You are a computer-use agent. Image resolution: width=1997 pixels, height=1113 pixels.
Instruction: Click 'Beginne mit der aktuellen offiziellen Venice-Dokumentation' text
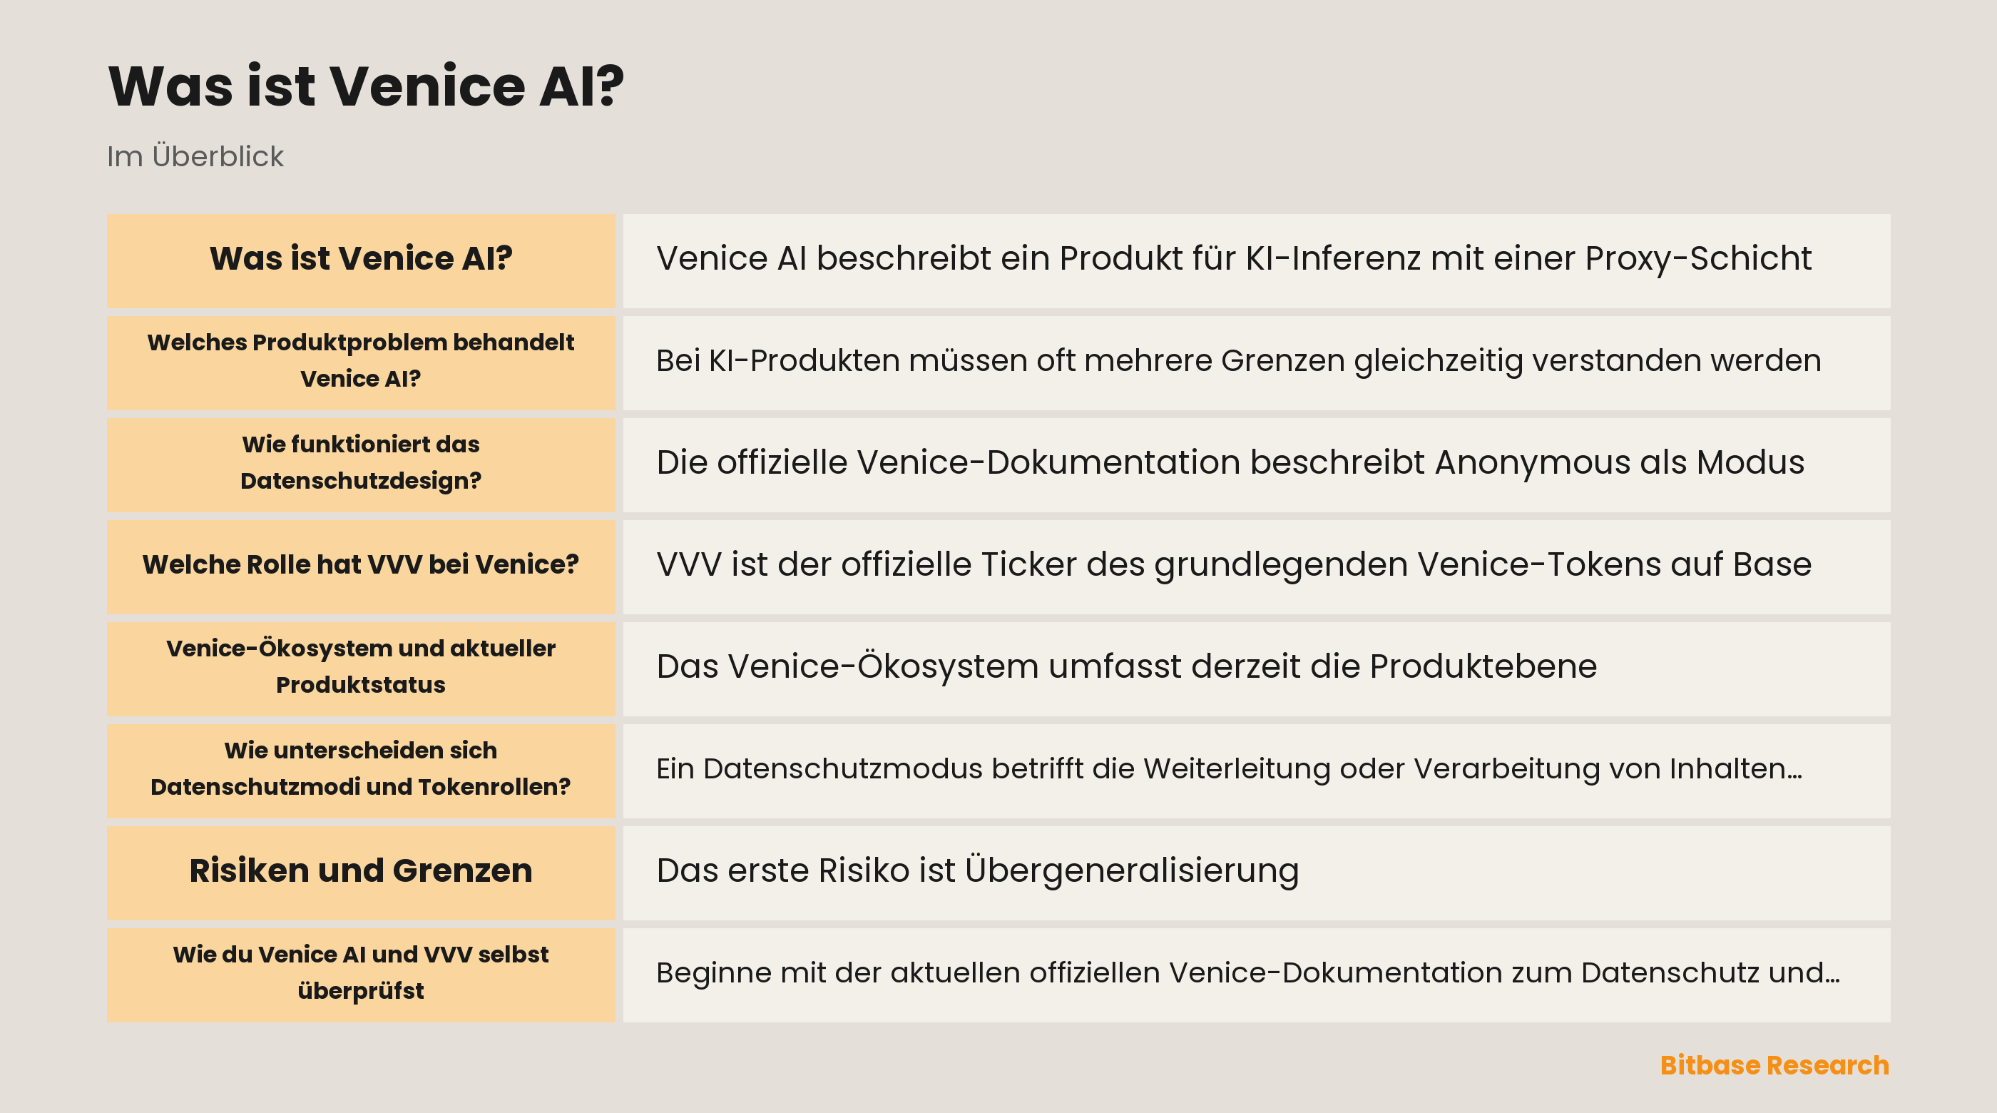[x=1247, y=972]
